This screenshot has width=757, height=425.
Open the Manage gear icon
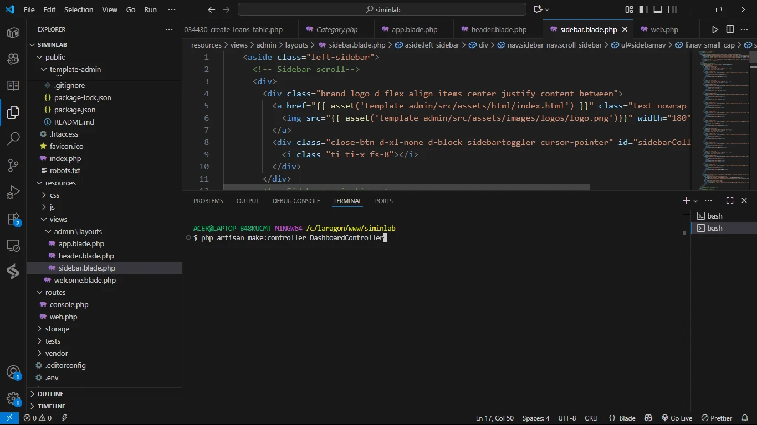(x=13, y=398)
